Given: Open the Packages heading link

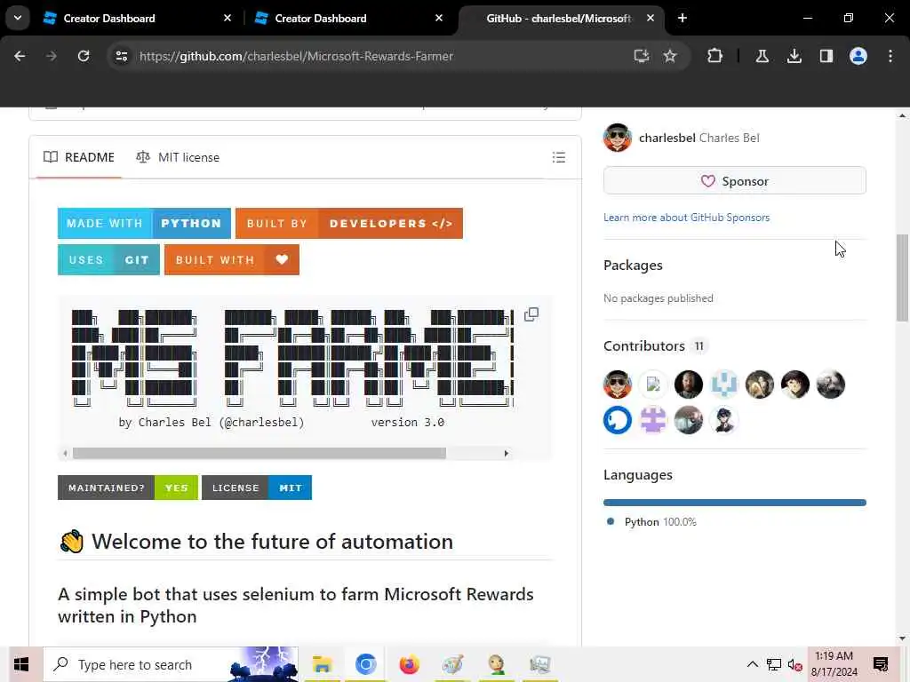Looking at the screenshot, I should (x=633, y=265).
